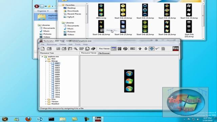Click the Open file icon in Restorator toolbar
Screen dimensions: 217x122
point(49,49)
